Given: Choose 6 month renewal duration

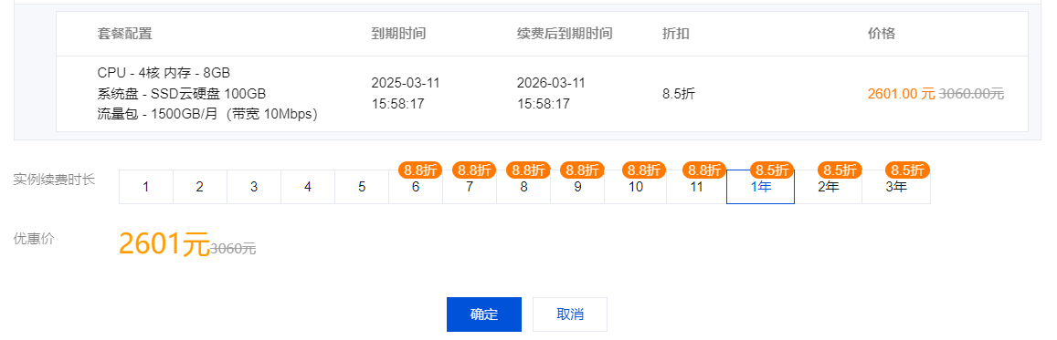Looking at the screenshot, I should pos(416,187).
